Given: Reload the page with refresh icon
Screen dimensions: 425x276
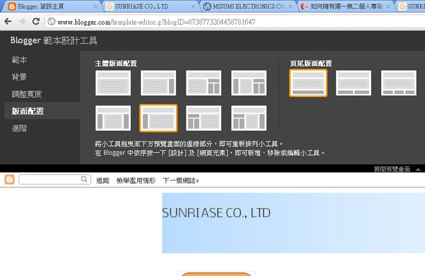Looking at the screenshot, I should click(36, 21).
